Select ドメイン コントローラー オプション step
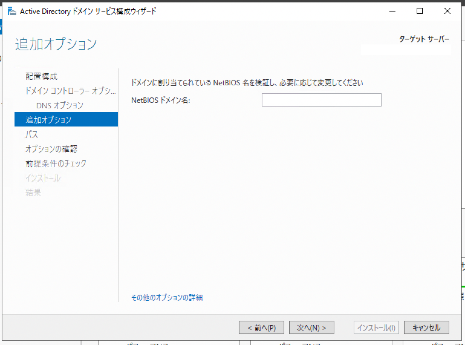This screenshot has height=345, width=465. point(70,91)
